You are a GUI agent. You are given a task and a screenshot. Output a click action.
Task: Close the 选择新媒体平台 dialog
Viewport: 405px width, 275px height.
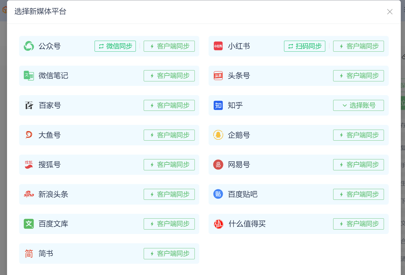pyautogui.click(x=390, y=12)
